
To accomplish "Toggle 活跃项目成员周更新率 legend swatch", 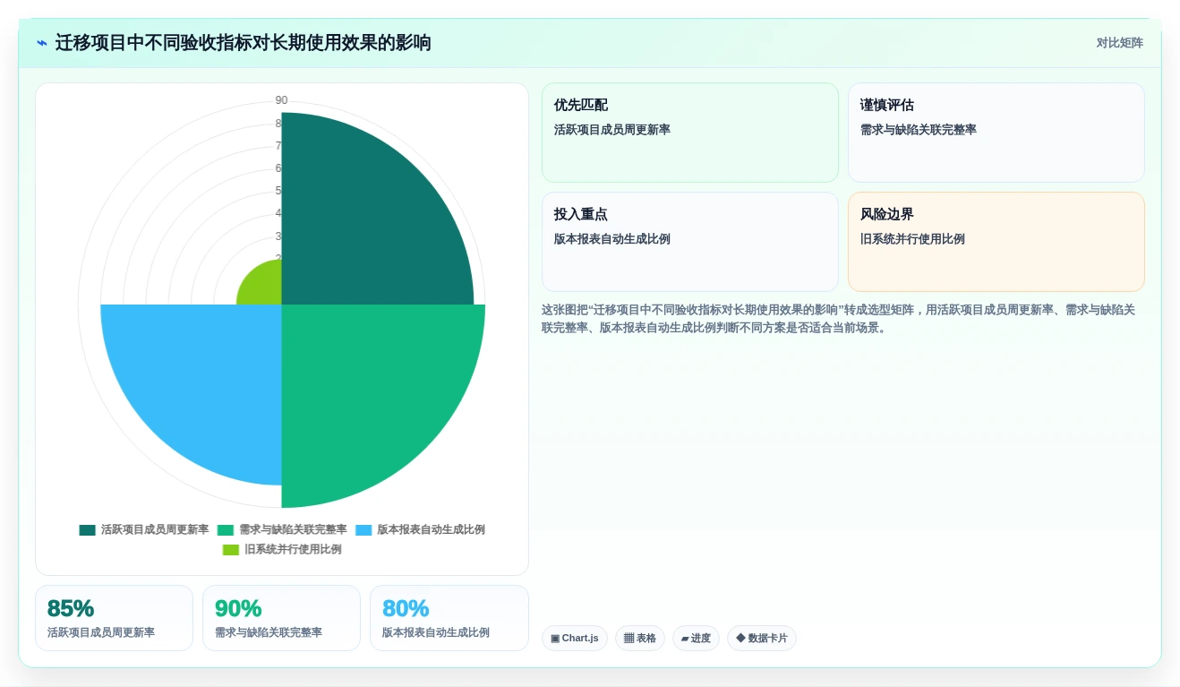I will pyautogui.click(x=87, y=530).
